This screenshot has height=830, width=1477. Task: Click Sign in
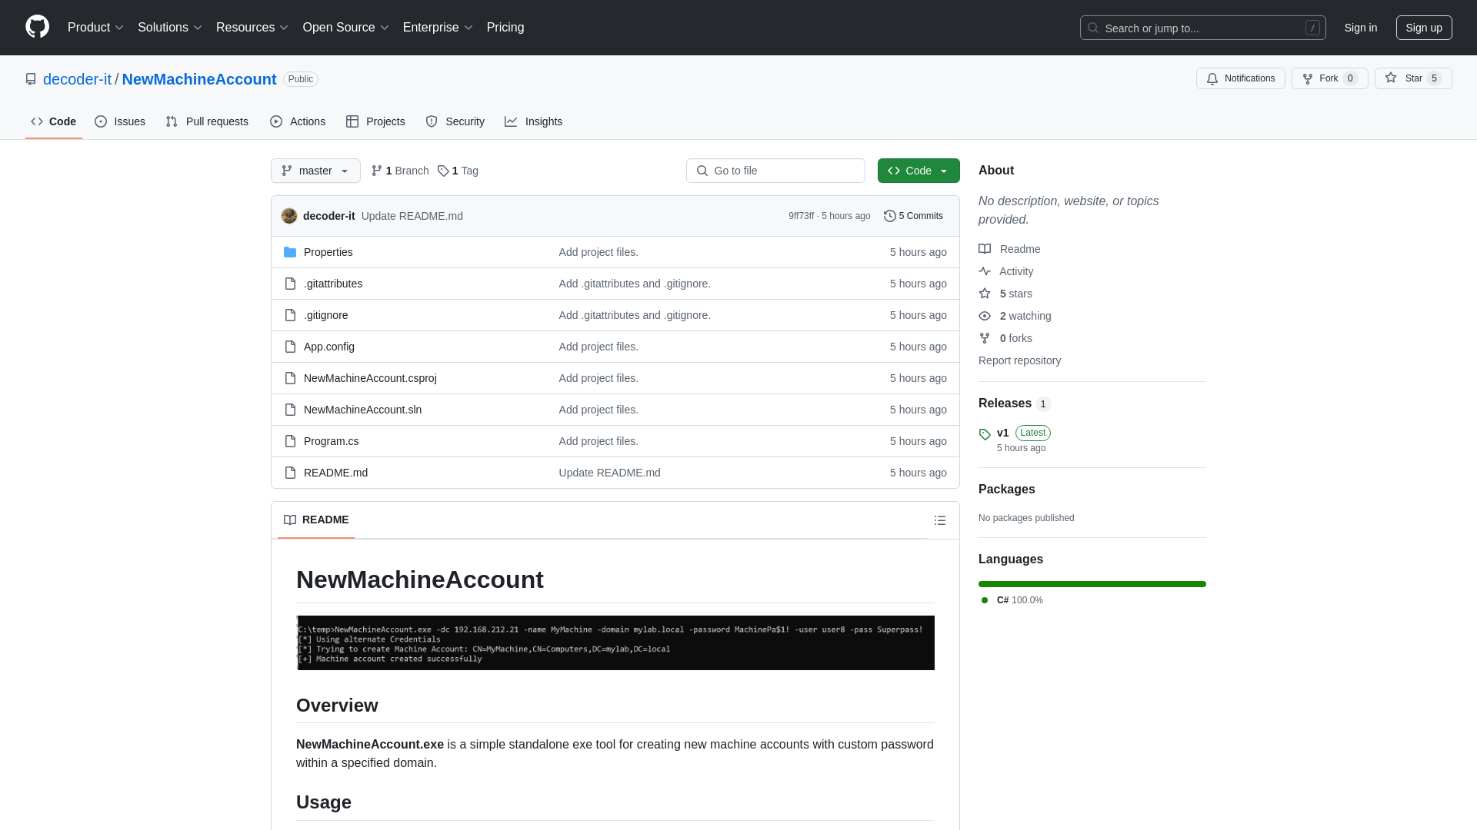pos(1361,28)
